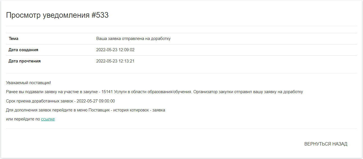The height and width of the screenshot is (159, 363).
Task: Click the words "или перейдите по"
Action: pos(23,119)
